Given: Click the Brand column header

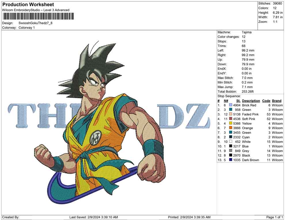Looking at the screenshot, I should pyautogui.click(x=277, y=100).
